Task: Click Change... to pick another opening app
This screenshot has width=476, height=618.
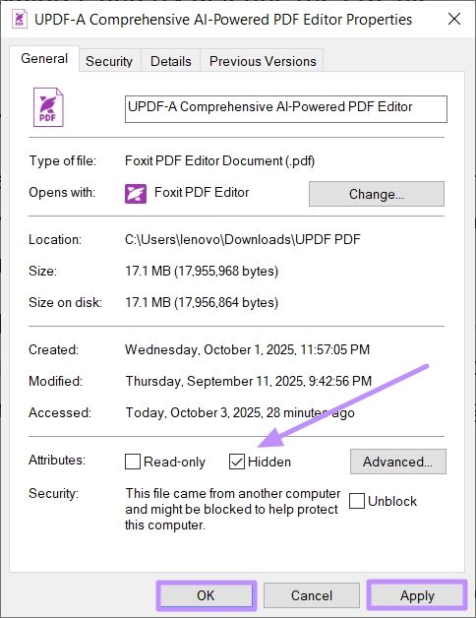Action: [377, 194]
